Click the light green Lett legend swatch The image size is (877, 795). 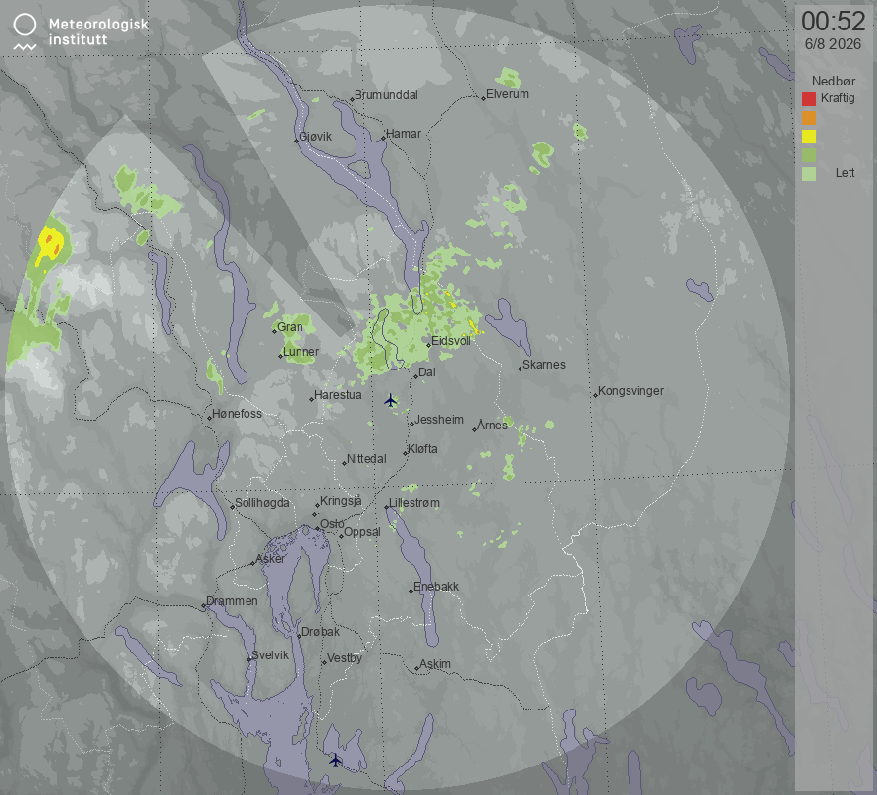(x=809, y=173)
